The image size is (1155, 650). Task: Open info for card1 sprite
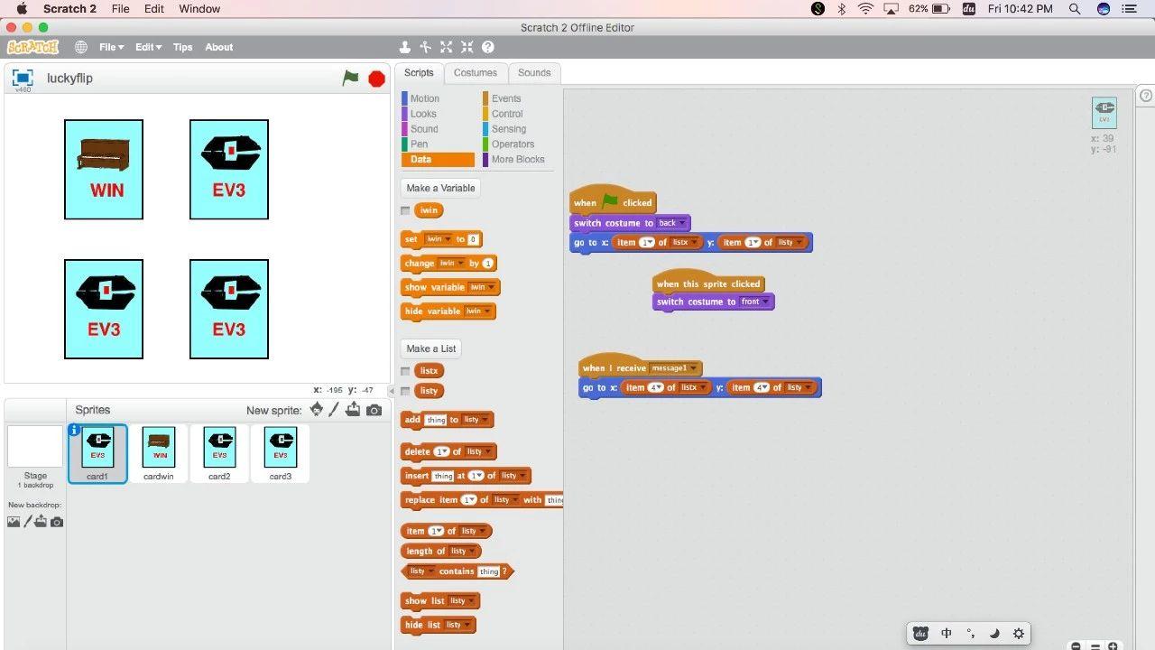coord(75,431)
